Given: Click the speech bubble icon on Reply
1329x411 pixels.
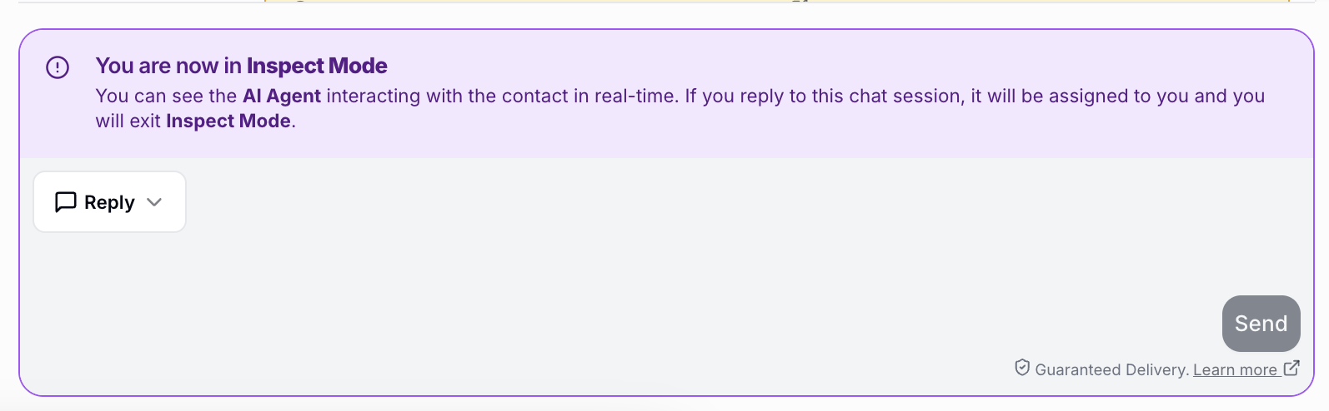Looking at the screenshot, I should (66, 202).
